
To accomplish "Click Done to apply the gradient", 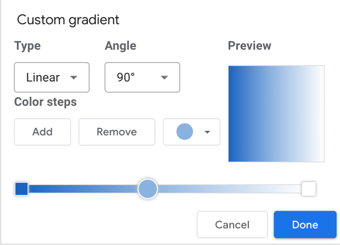I will [x=305, y=225].
